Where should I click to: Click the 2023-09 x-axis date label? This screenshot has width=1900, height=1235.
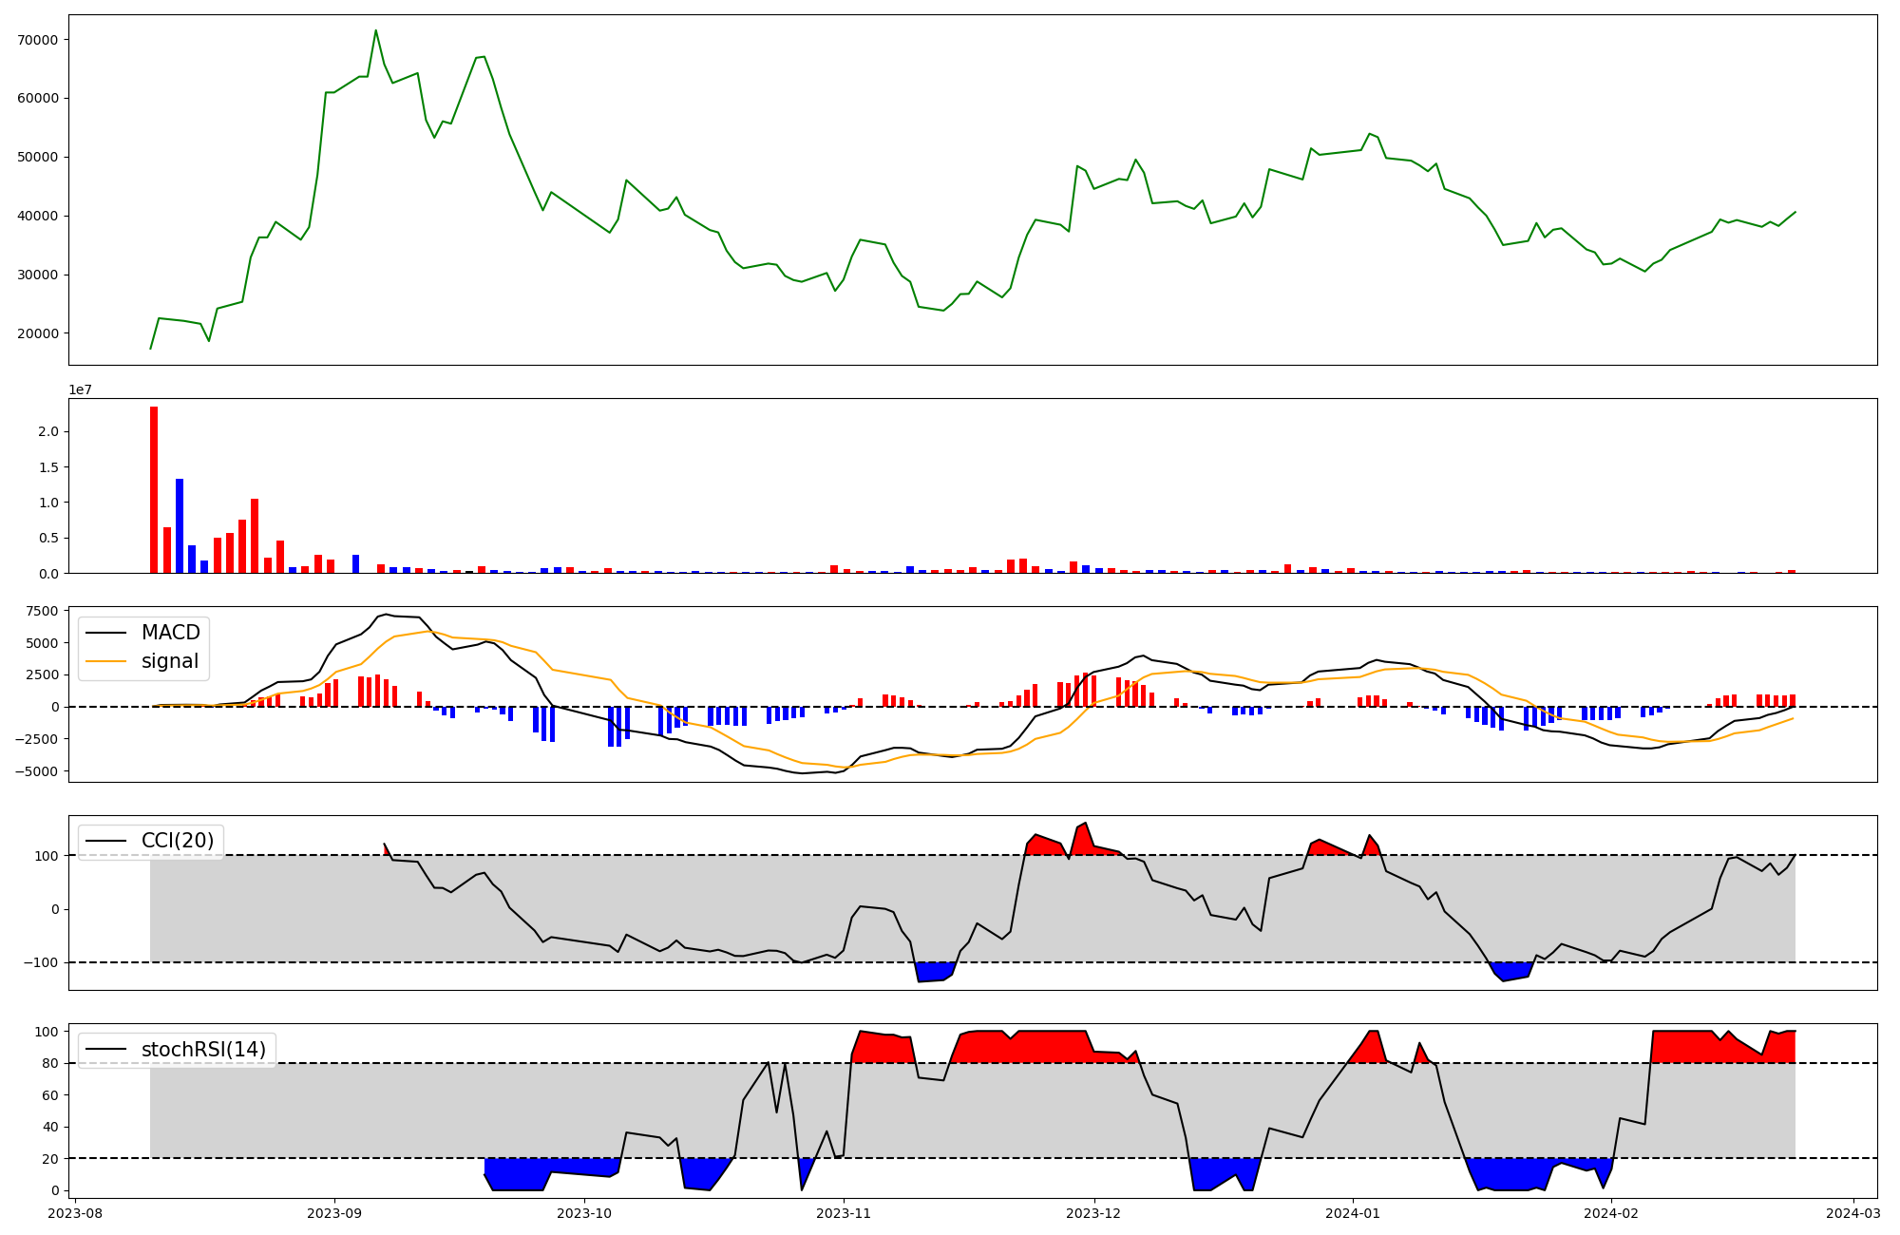334,1212
